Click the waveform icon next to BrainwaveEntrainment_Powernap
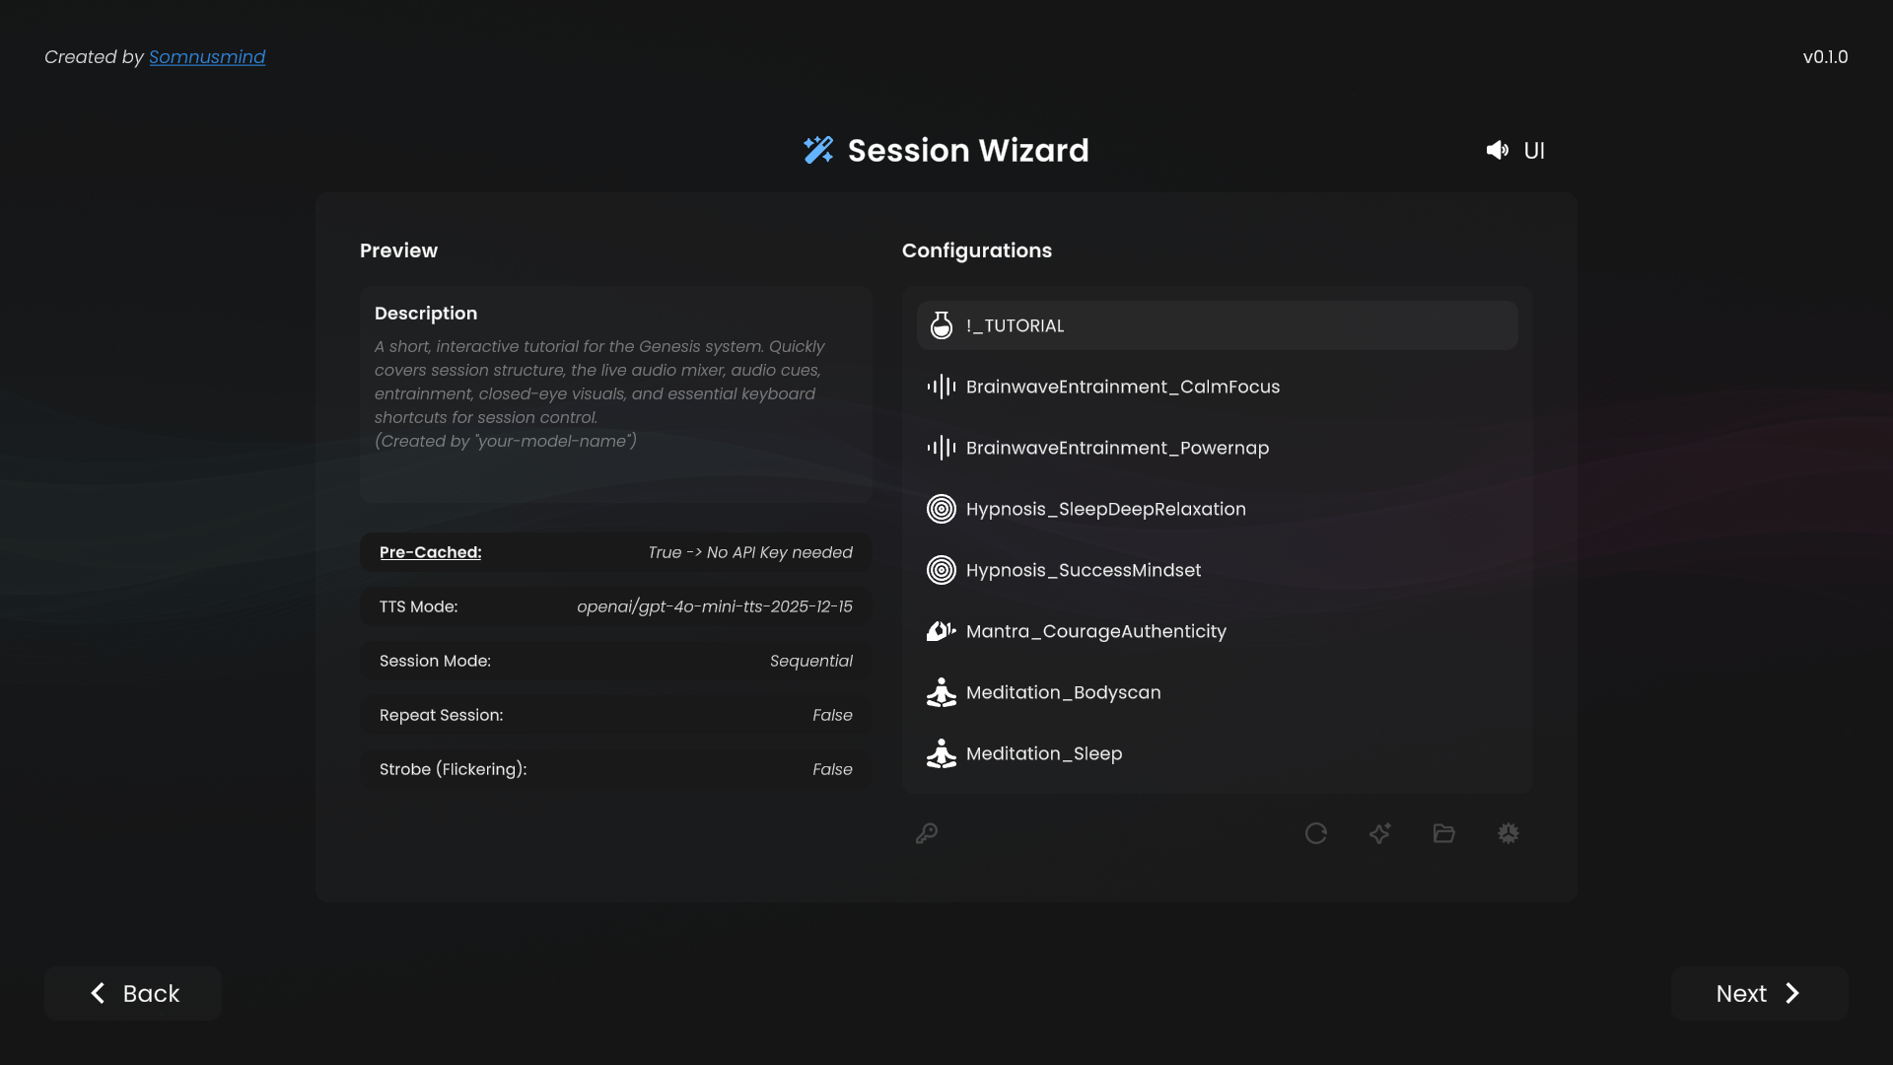Viewport: 1893px width, 1065px height. (x=942, y=448)
